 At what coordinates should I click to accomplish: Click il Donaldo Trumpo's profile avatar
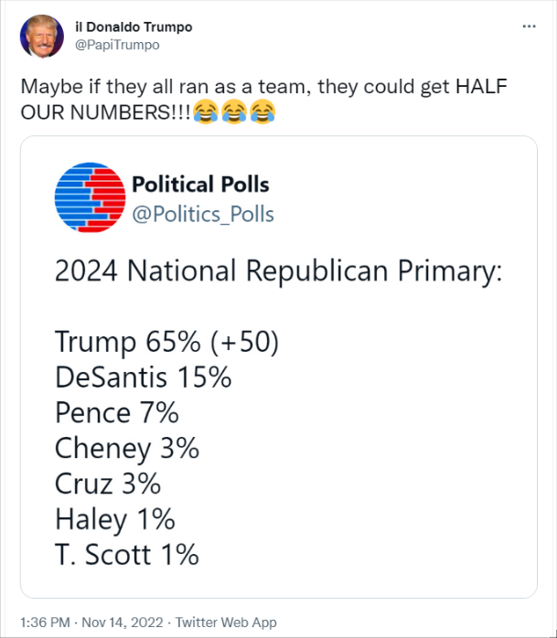click(42, 36)
